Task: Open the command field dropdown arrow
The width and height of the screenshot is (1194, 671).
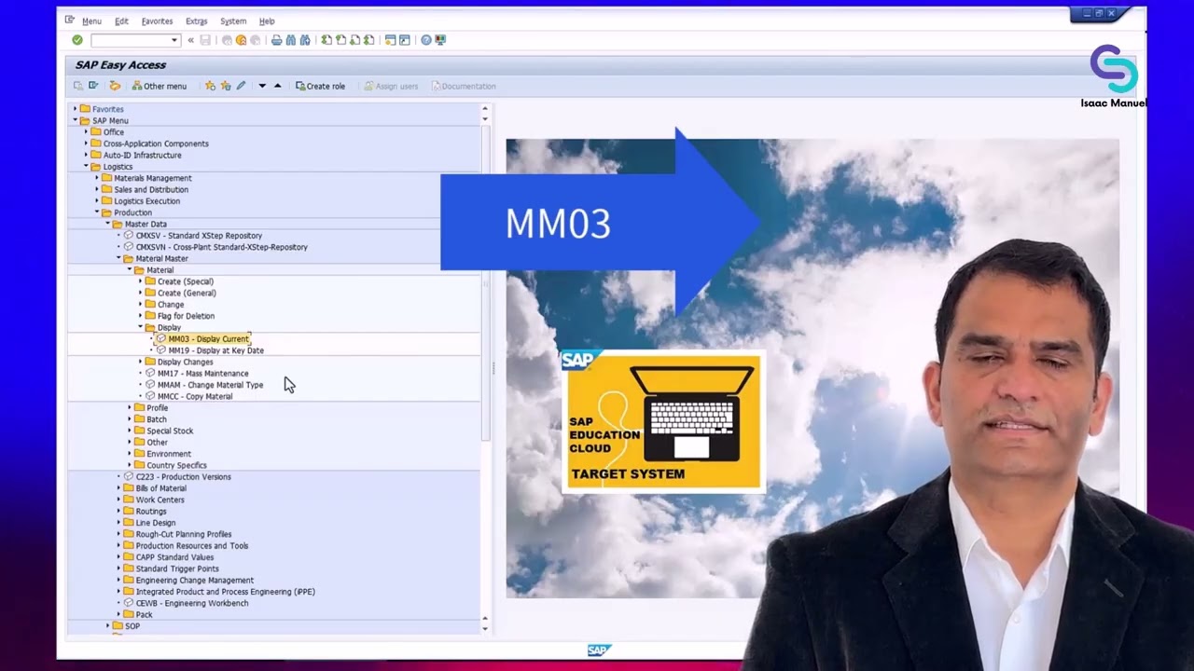Action: click(174, 40)
